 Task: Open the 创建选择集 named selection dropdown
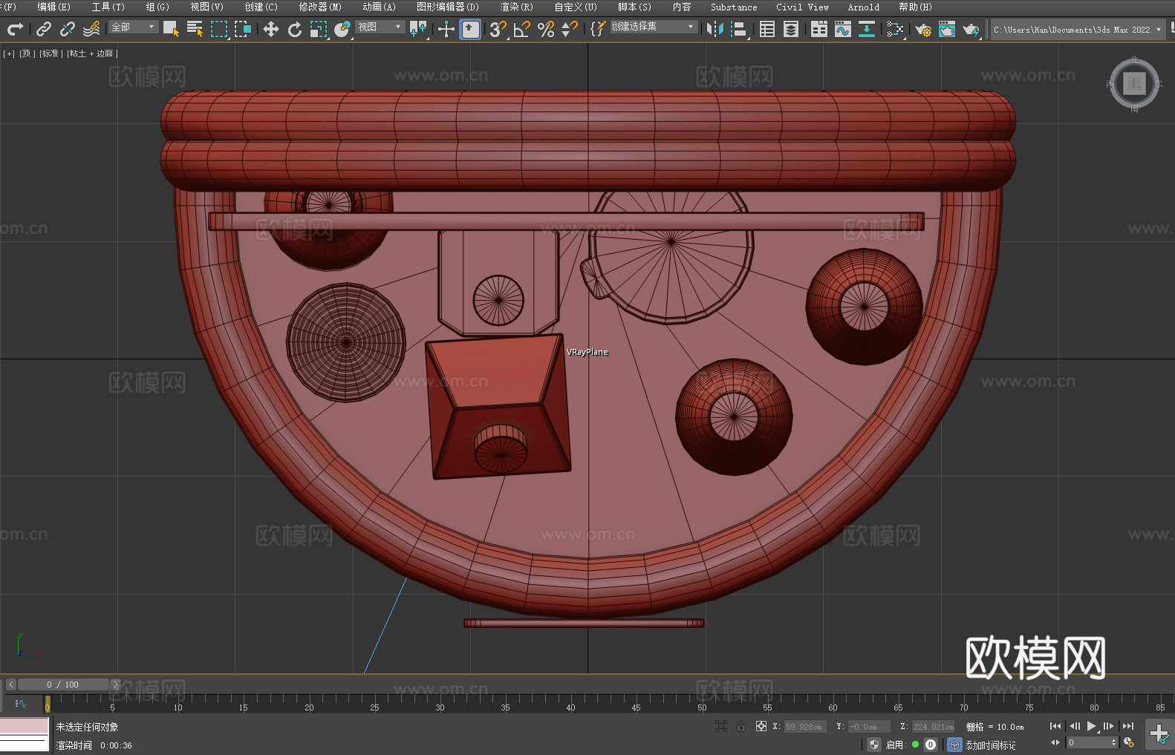pyautogui.click(x=654, y=27)
